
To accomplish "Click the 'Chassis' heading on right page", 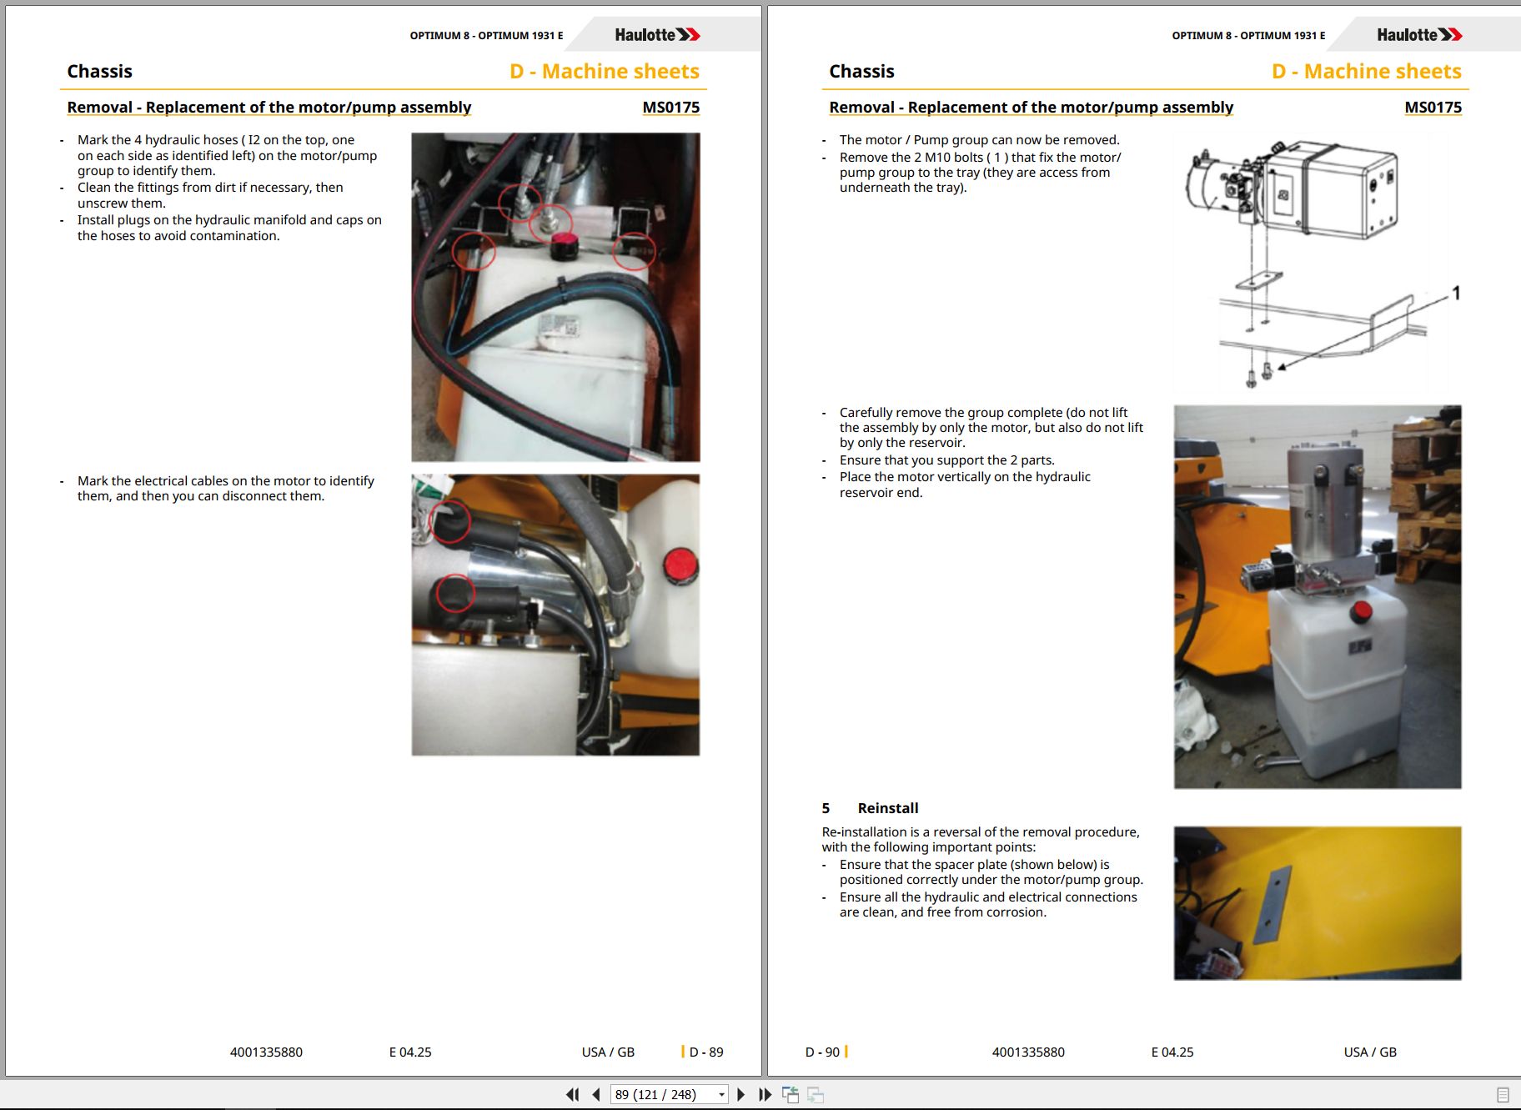I will click(x=861, y=71).
